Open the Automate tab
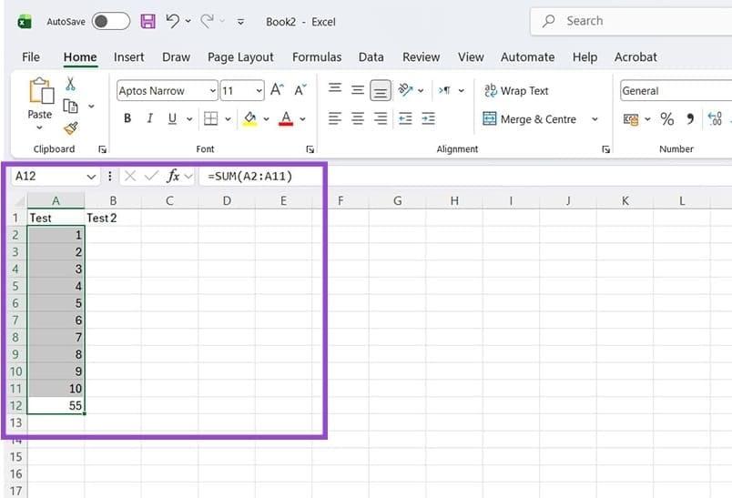 tap(527, 57)
